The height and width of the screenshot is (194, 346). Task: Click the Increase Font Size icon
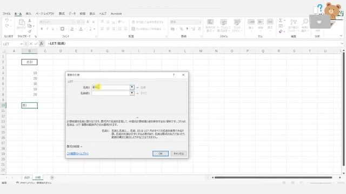pos(88,22)
